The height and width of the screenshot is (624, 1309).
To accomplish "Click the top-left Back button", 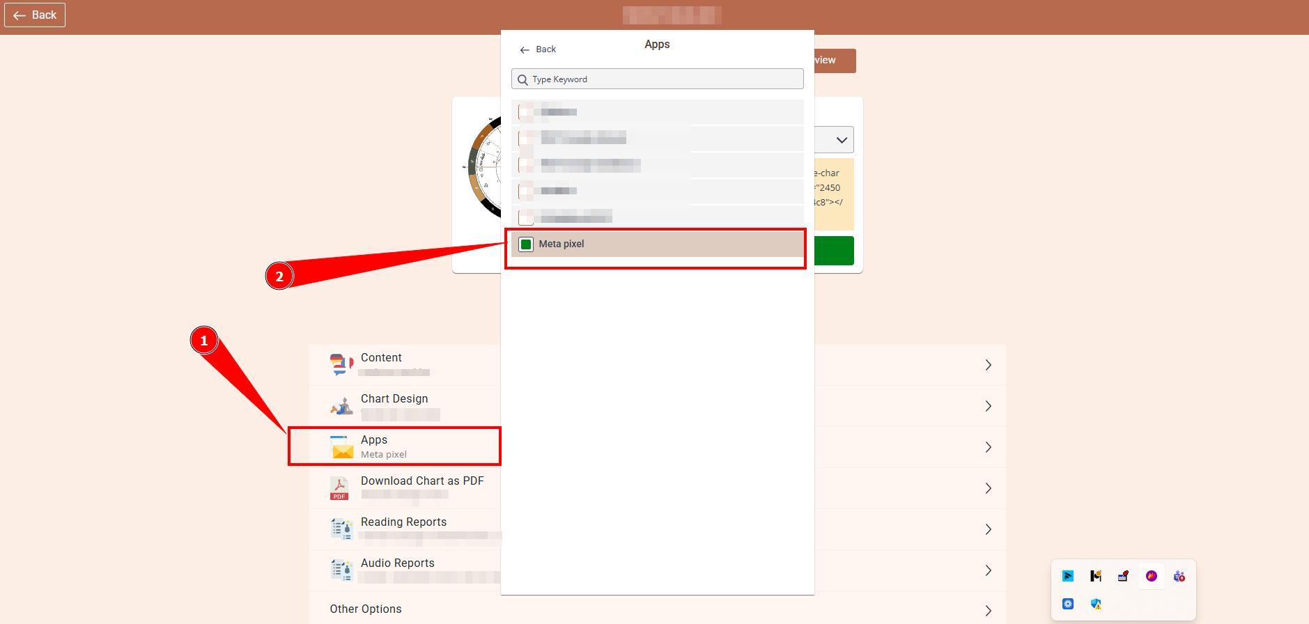I will coord(35,15).
